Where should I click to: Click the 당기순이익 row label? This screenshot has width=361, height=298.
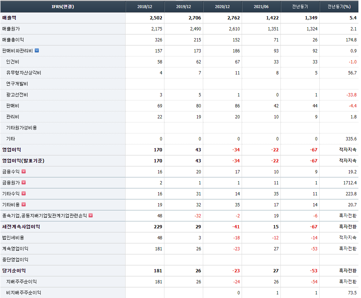click(x=14, y=271)
